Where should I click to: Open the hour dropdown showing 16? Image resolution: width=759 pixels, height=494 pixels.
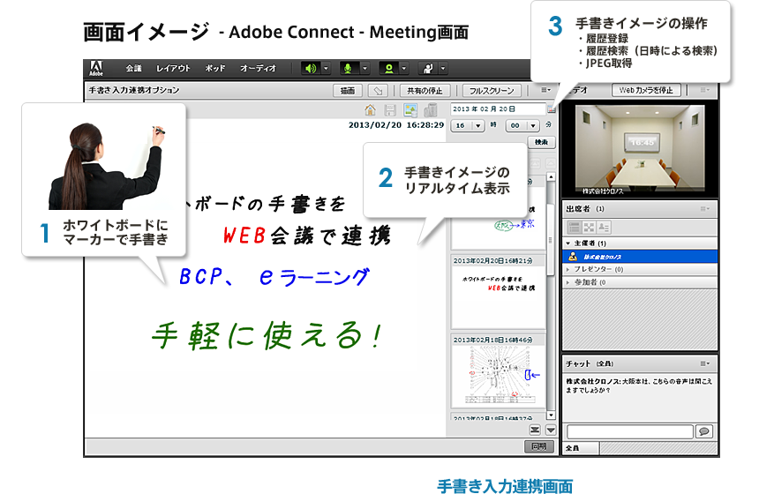(468, 126)
